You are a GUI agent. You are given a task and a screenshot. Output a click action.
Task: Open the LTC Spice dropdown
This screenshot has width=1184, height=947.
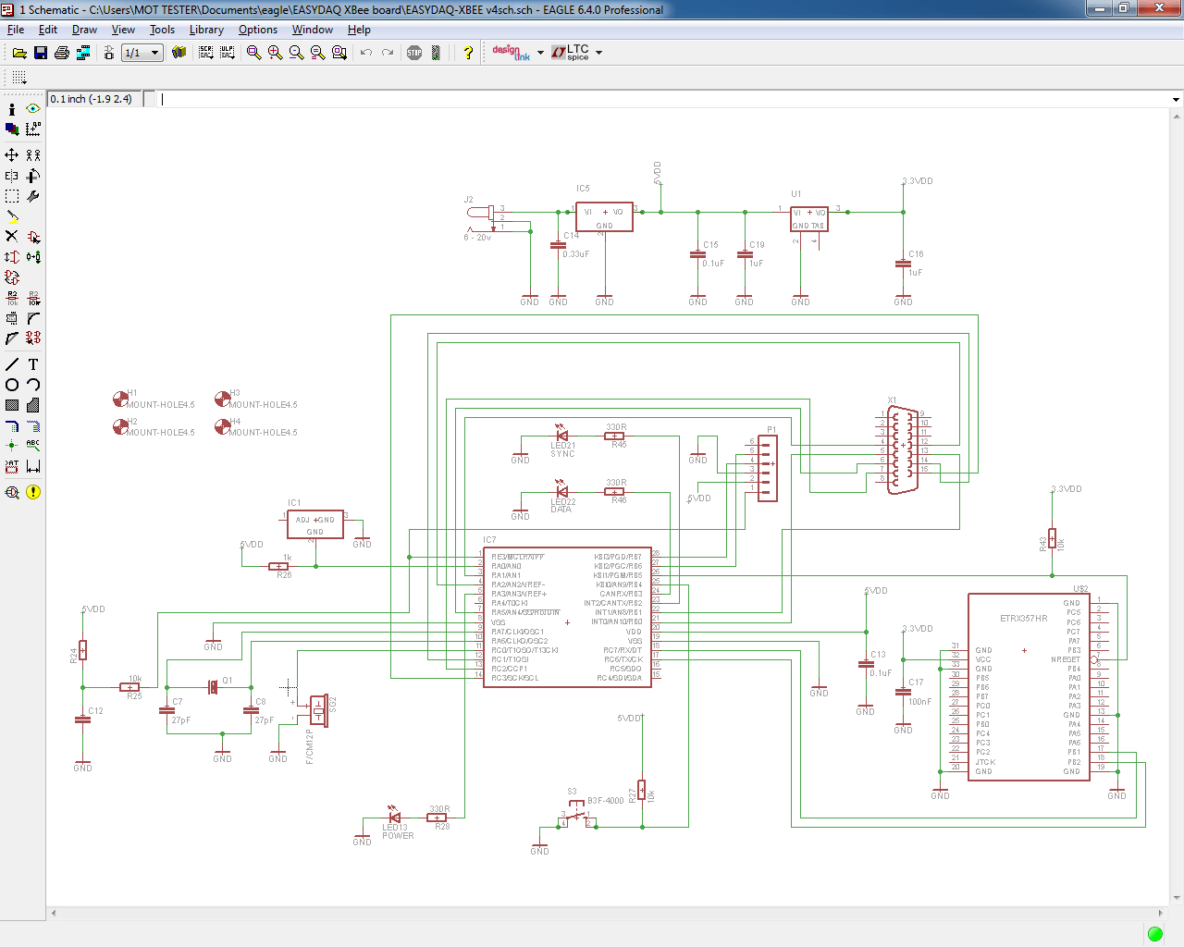tap(598, 53)
